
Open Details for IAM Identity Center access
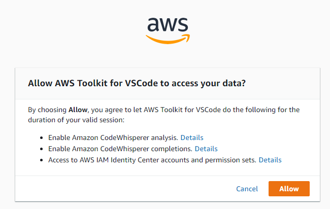click(x=270, y=160)
